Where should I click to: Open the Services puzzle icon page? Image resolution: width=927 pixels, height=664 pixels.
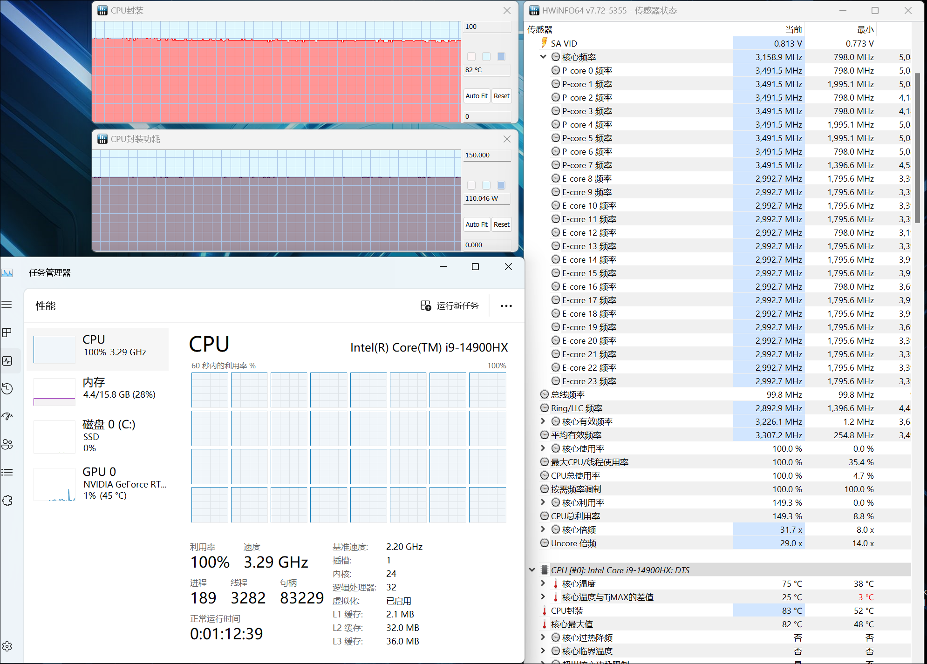click(x=7, y=501)
